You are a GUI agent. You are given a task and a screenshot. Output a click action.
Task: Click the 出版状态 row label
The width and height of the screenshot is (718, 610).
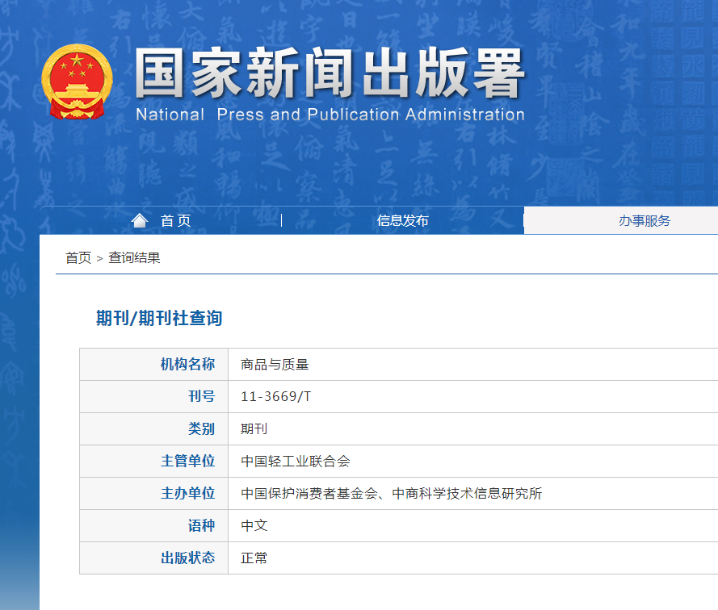[187, 558]
